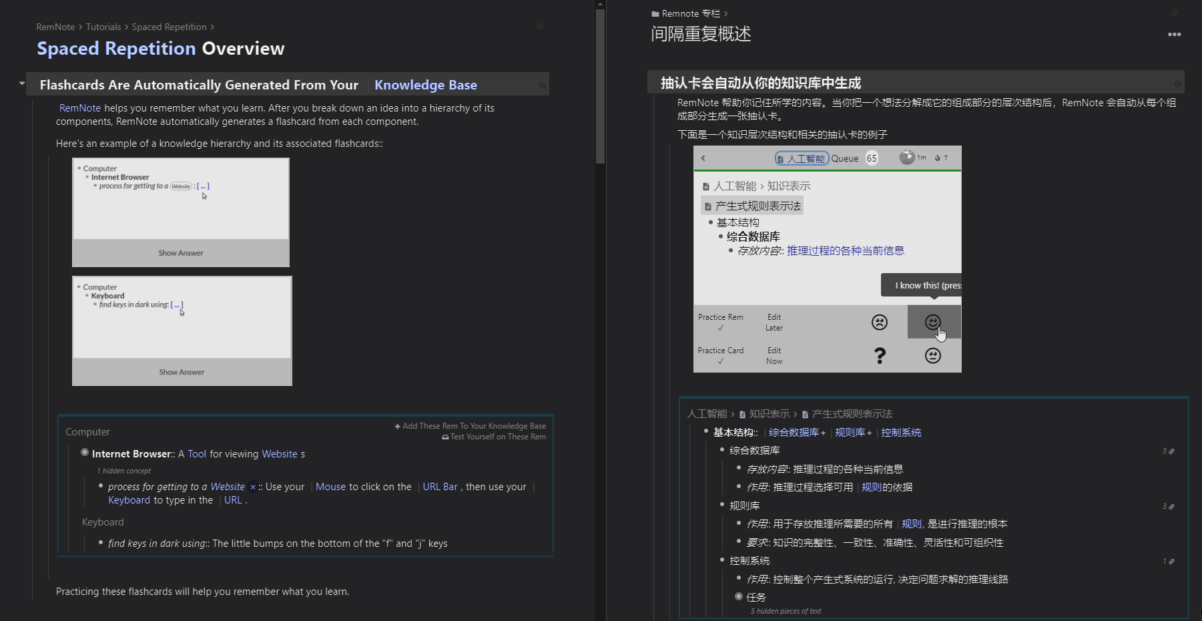Click the gray 'Keyboard' heading above 'find keys'

point(103,522)
